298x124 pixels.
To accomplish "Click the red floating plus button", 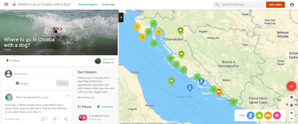I will coord(291,86).
